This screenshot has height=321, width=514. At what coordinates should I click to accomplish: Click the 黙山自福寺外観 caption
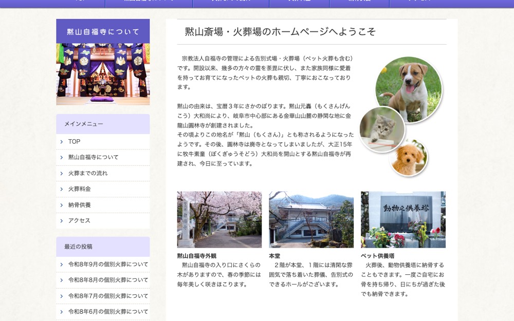197,256
